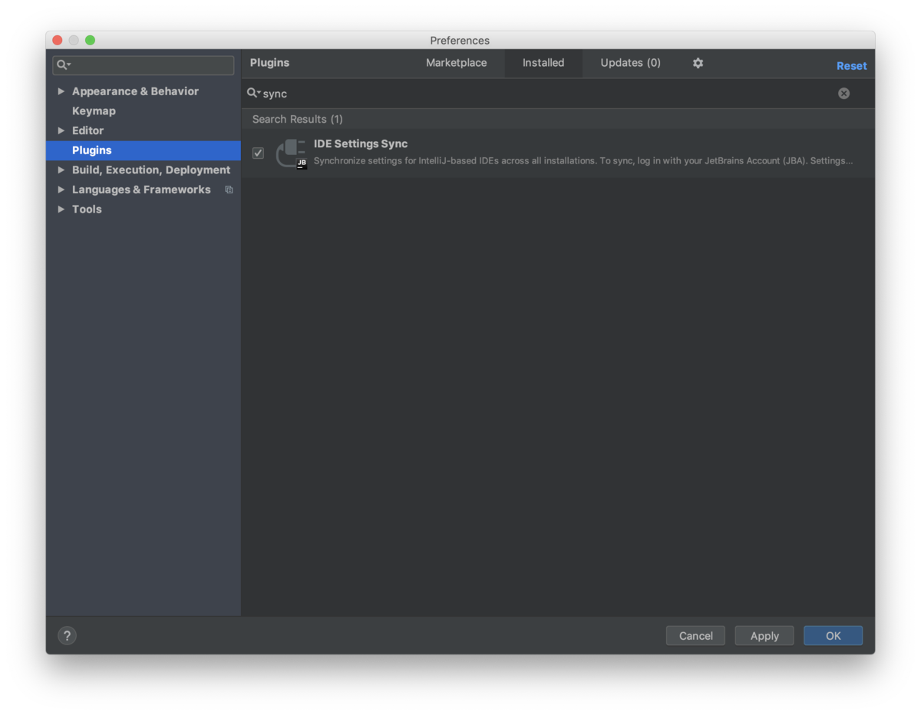Select Tools label in the settings tree

coord(87,209)
